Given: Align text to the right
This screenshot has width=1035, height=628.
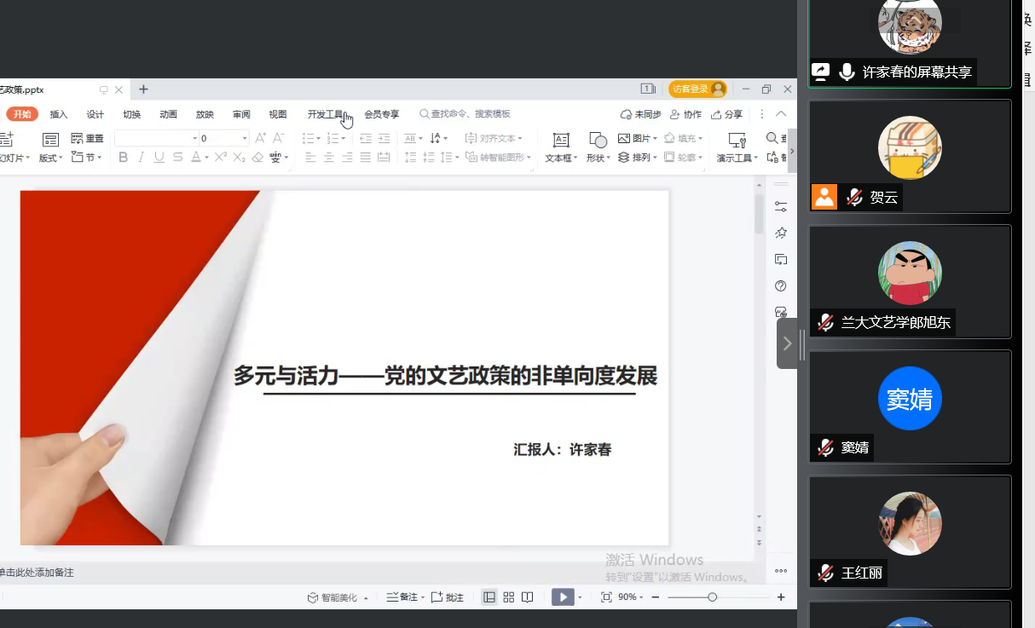Looking at the screenshot, I should [x=347, y=158].
